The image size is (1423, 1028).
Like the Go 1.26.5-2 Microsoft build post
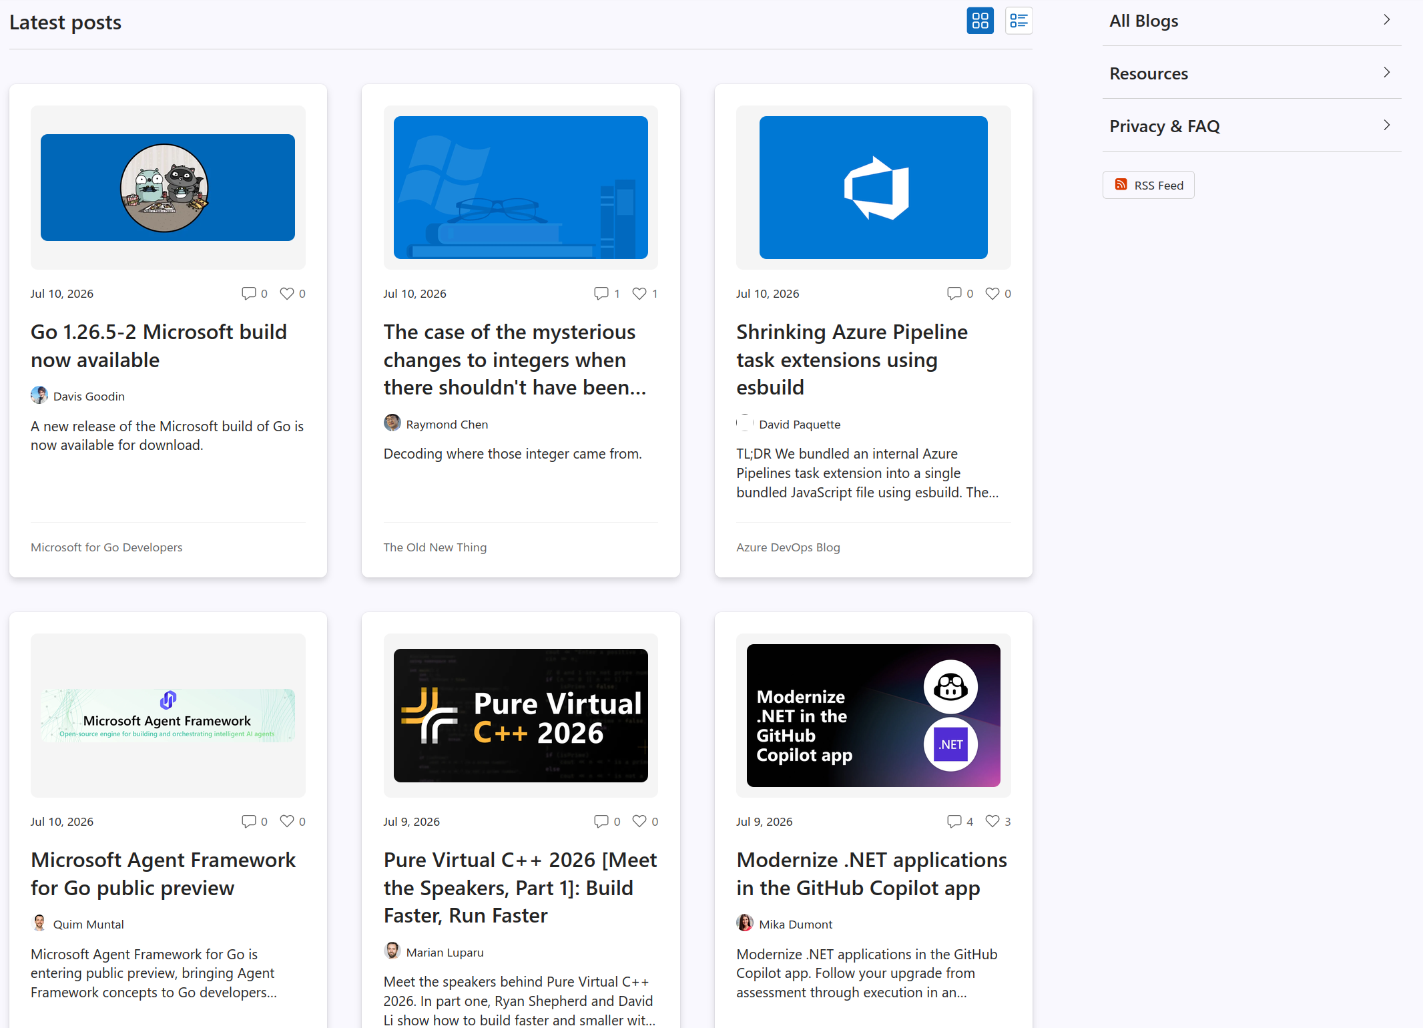[287, 293]
